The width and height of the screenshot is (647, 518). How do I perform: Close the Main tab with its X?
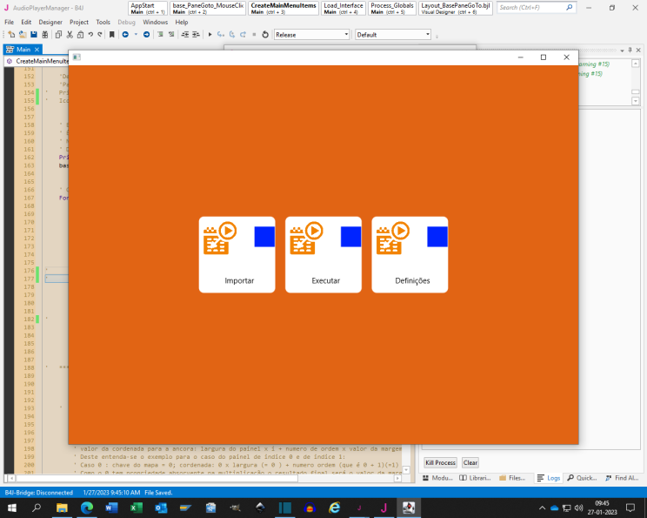click(x=37, y=50)
